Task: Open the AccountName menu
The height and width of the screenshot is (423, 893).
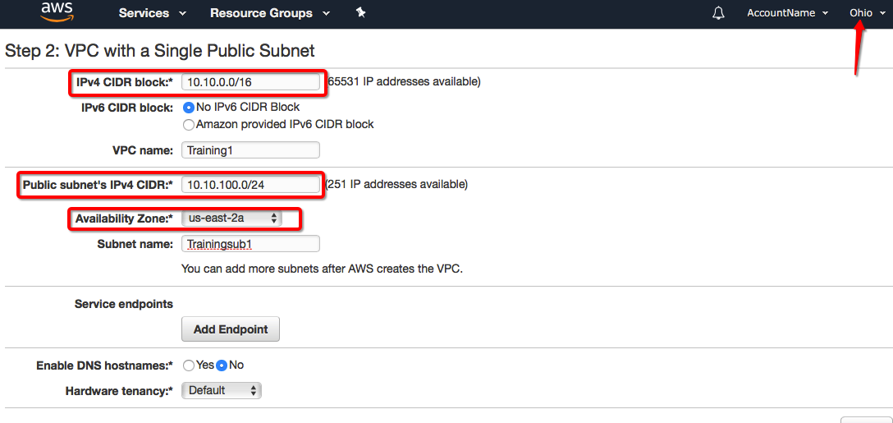Action: pos(787,13)
